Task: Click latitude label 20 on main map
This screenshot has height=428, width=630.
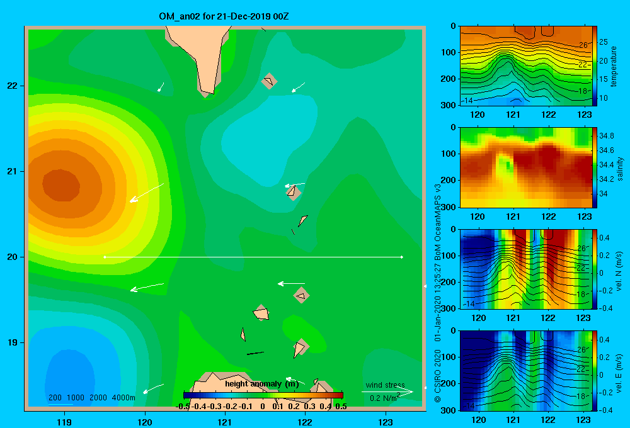Action: pyautogui.click(x=13, y=257)
